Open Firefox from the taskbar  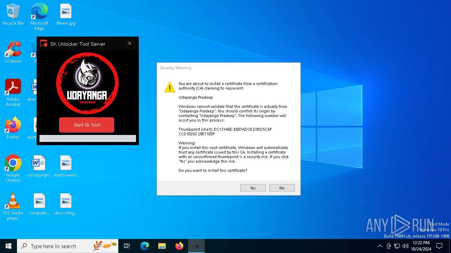(x=179, y=246)
